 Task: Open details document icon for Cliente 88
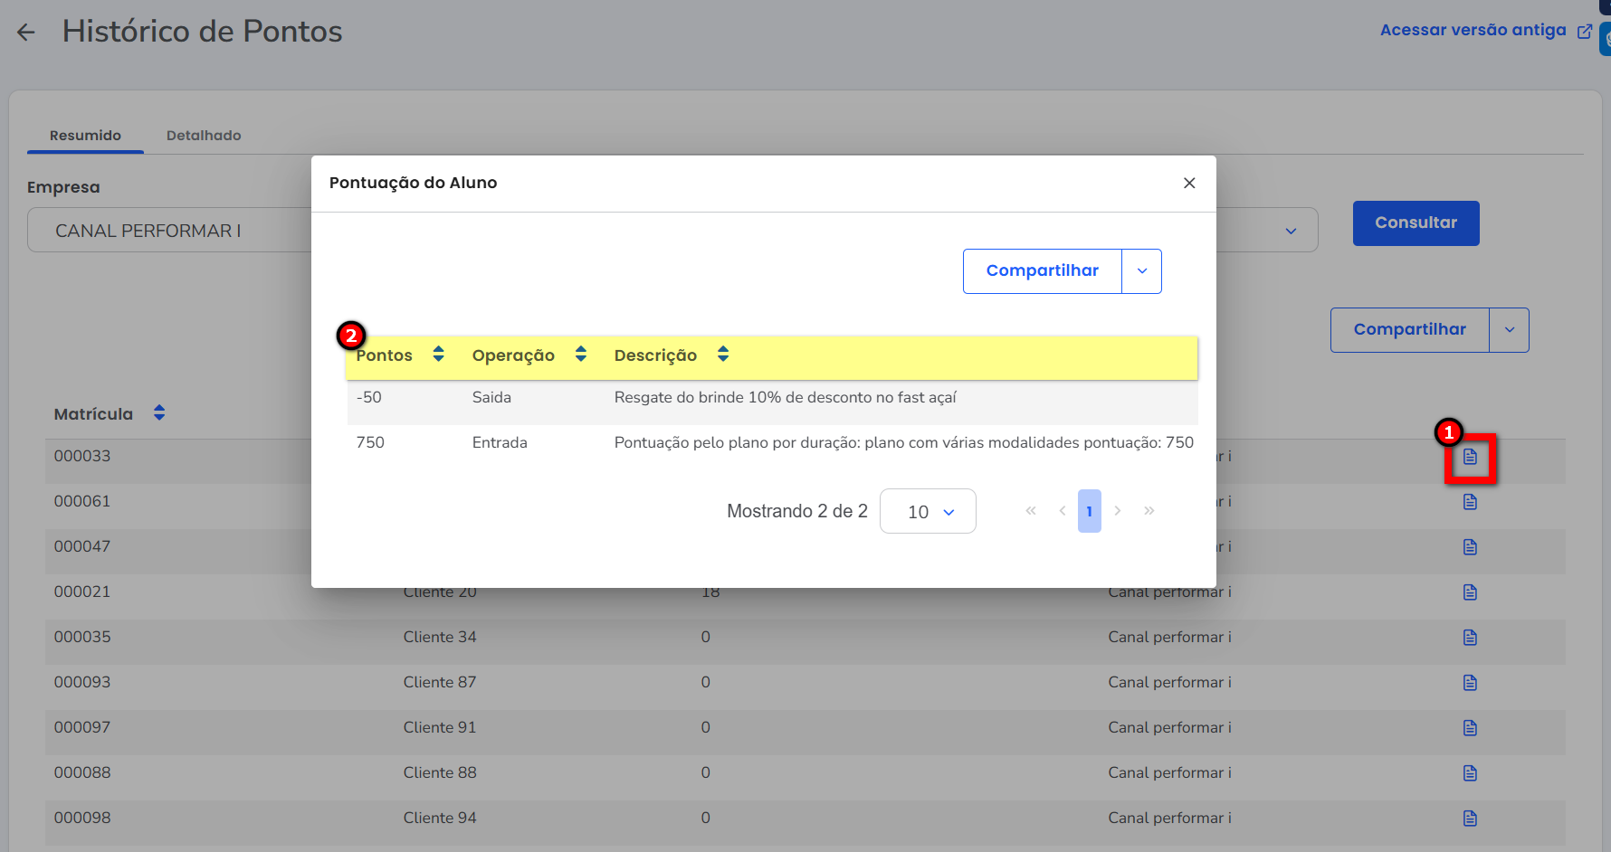[1470, 773]
